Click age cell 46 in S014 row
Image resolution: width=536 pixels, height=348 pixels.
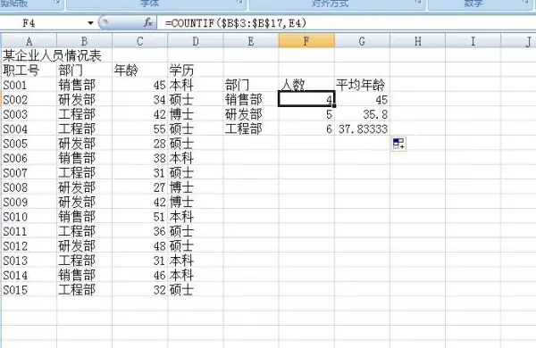140,275
